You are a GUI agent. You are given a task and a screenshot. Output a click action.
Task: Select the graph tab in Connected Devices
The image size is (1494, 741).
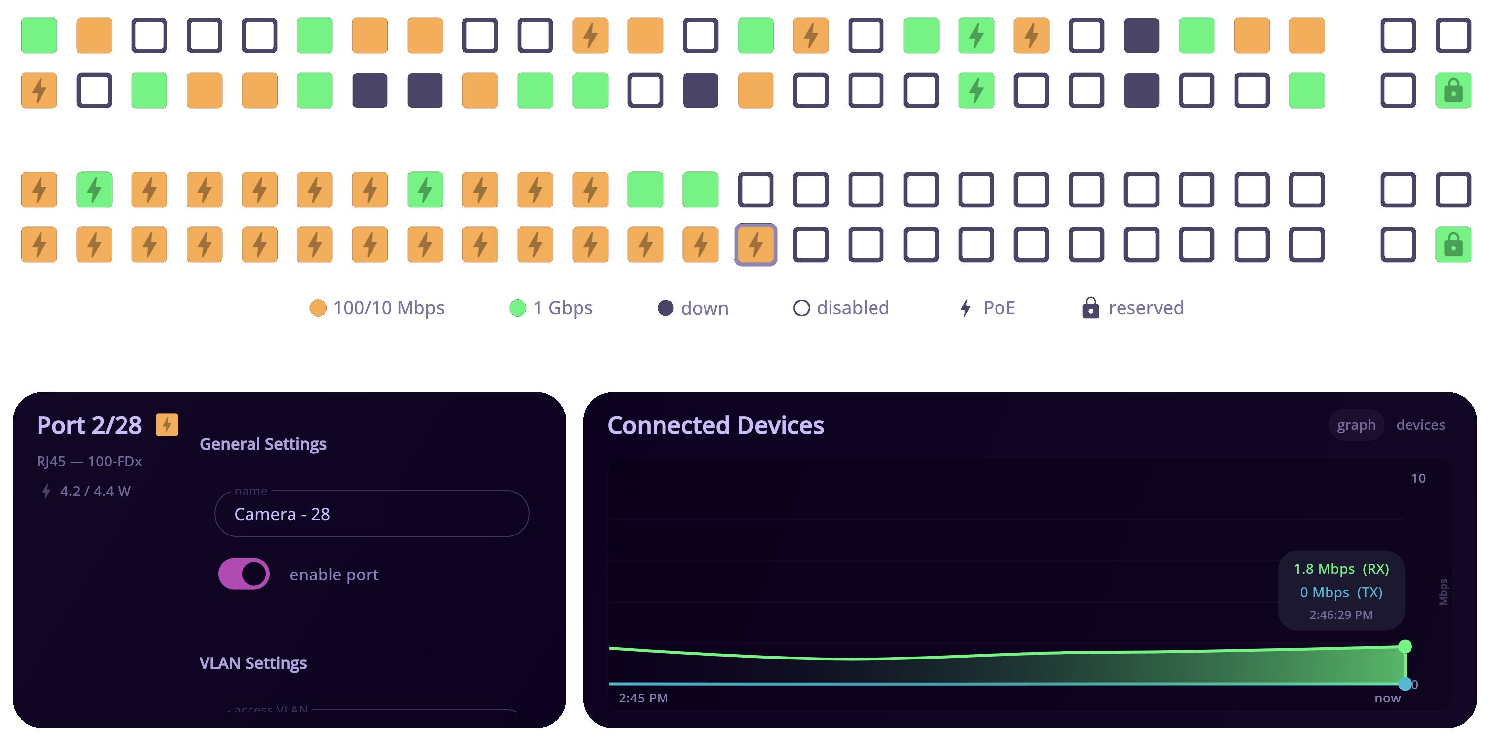(x=1356, y=425)
